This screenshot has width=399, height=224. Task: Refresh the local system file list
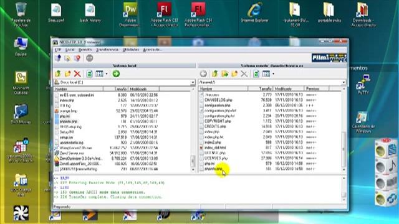click(x=89, y=74)
